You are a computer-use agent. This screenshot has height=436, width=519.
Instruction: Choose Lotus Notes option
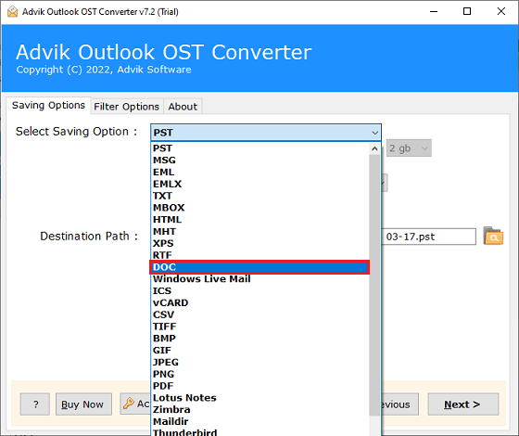click(x=260, y=398)
